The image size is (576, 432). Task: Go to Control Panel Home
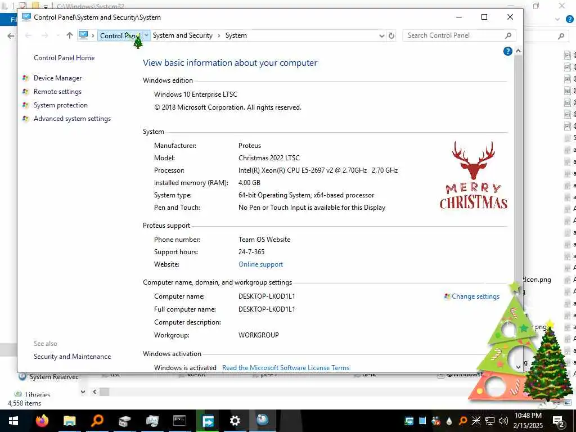[x=64, y=58]
